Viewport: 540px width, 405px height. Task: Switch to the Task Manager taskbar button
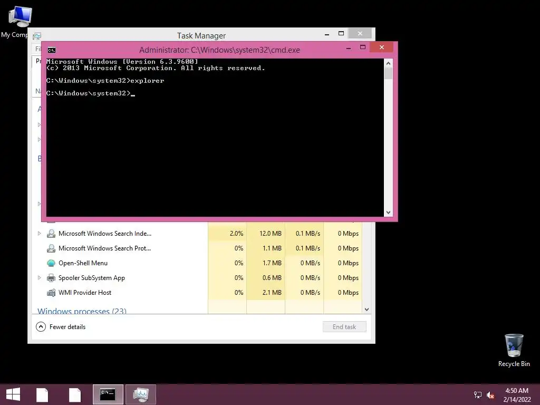point(141,394)
